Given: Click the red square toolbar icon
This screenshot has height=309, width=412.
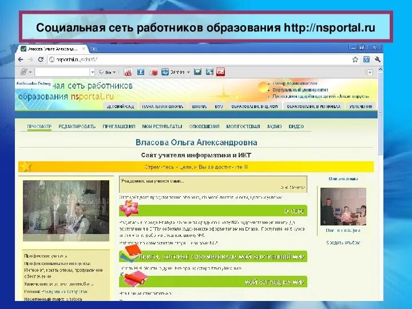Looking at the screenshot, I should tap(220, 72).
